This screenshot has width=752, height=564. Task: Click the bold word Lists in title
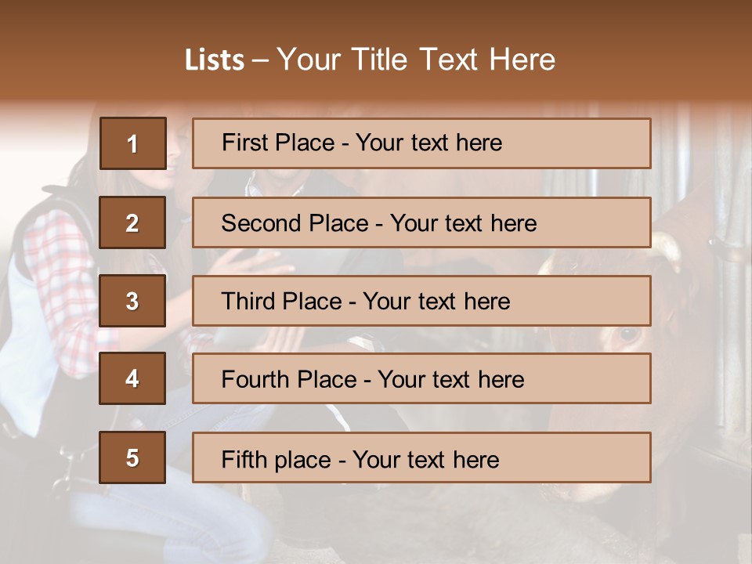point(215,60)
